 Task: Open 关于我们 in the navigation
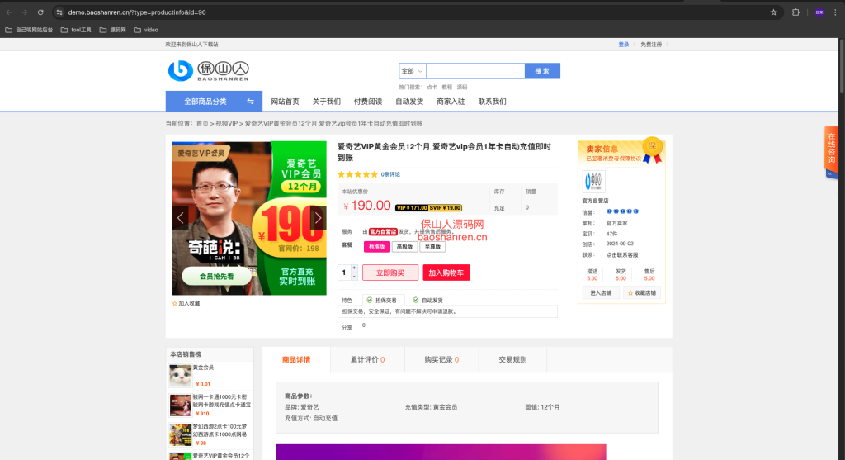tap(327, 102)
